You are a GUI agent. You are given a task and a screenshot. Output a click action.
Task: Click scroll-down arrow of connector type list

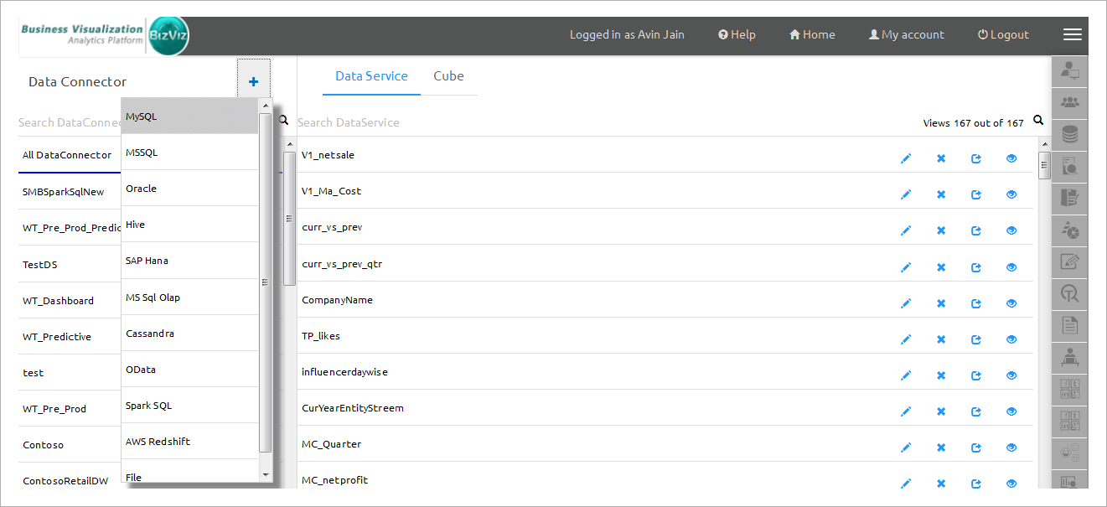coord(266,475)
